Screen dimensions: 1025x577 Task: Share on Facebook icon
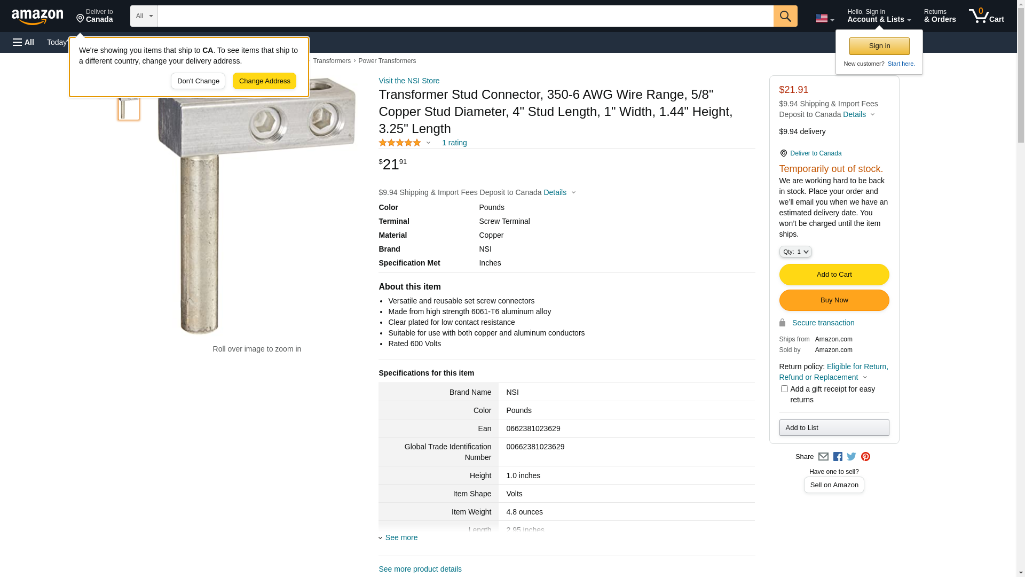click(838, 457)
